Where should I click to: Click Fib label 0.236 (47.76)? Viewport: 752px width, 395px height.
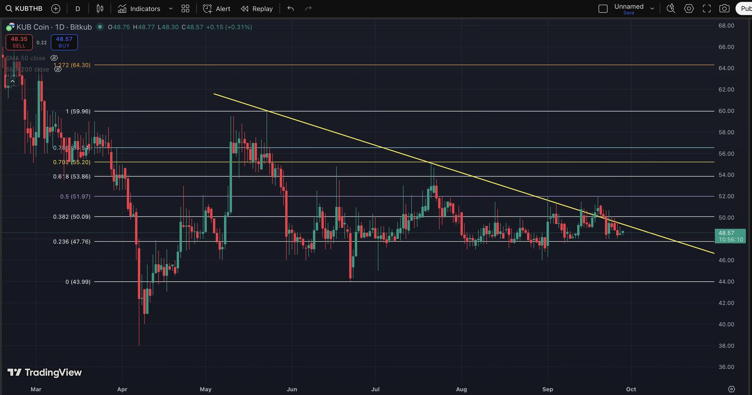72,241
